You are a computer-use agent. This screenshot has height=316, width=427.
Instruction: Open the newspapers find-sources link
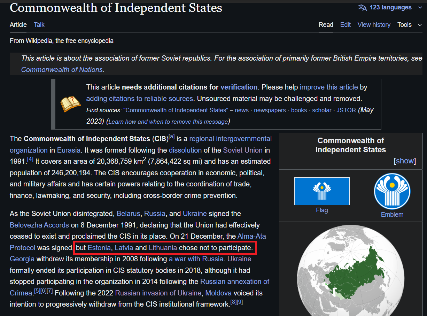click(x=270, y=110)
